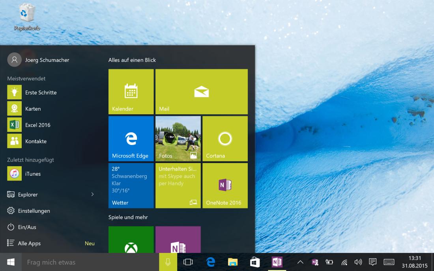The image size is (434, 271).
Task: Open the Store from the taskbar
Action: pyautogui.click(x=254, y=262)
